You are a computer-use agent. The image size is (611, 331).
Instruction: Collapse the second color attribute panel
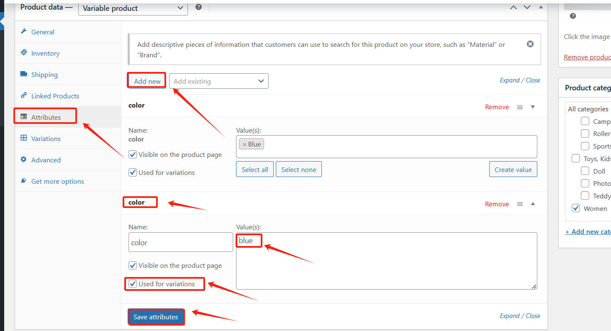click(x=533, y=204)
